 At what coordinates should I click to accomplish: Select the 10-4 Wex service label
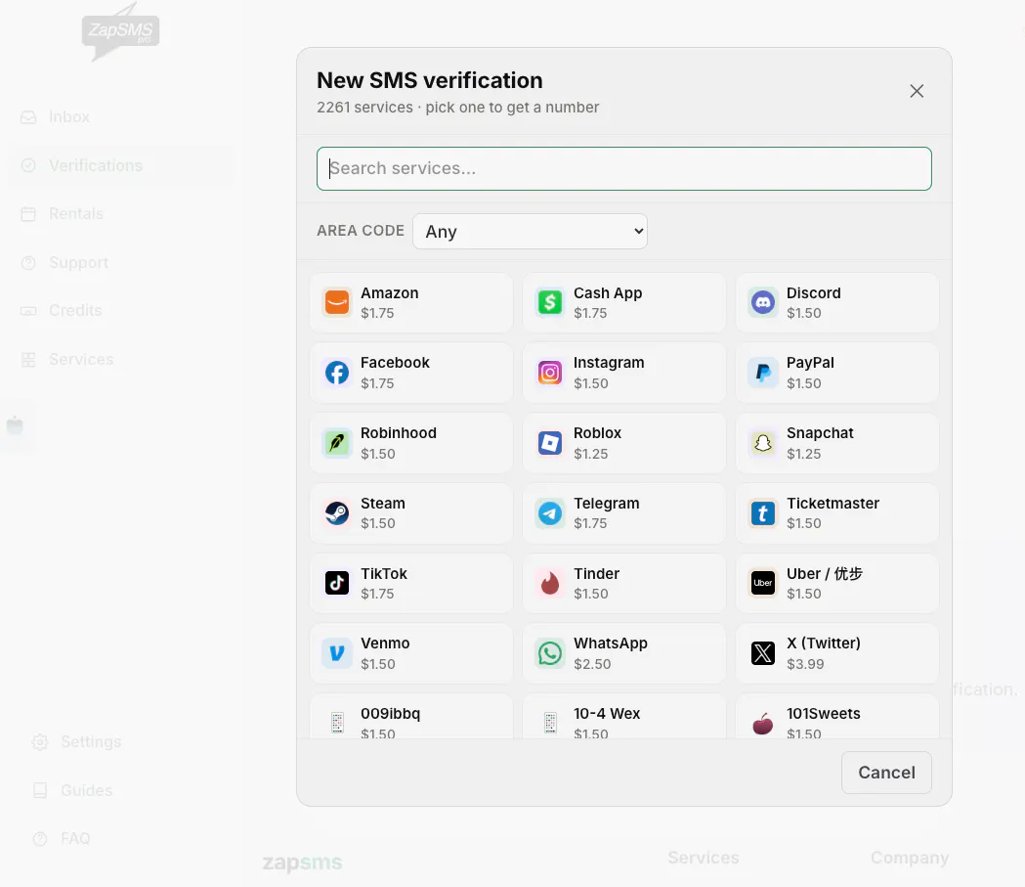(607, 714)
